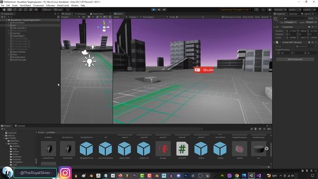
Task: Toggle Stats in Game view
Action: pos(257,17)
